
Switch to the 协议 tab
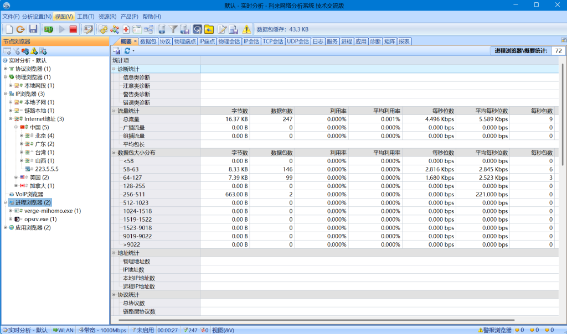click(165, 41)
